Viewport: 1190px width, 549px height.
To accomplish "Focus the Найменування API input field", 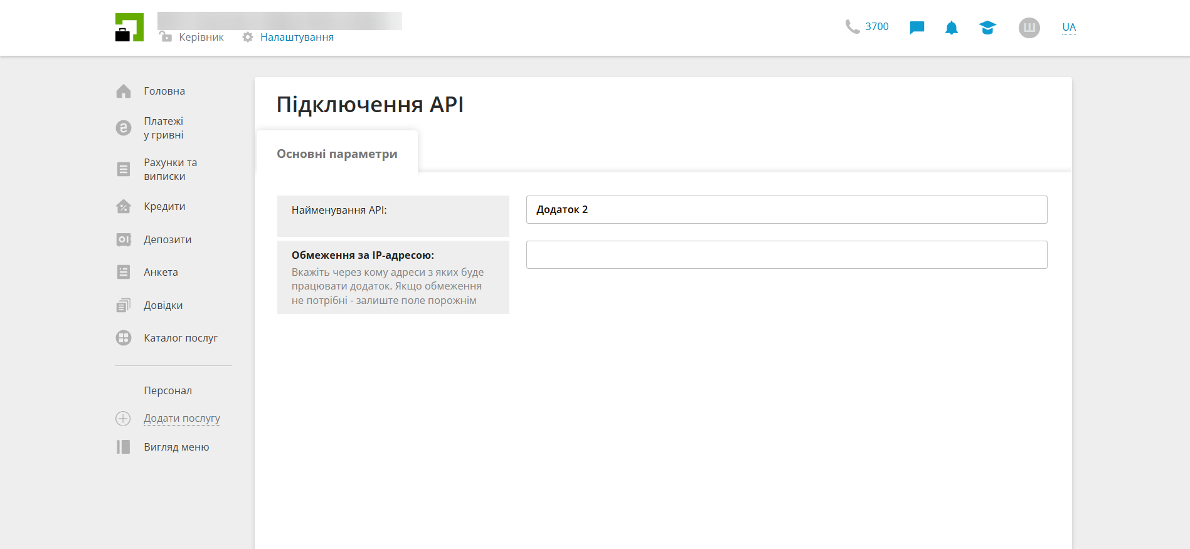I will [786, 210].
